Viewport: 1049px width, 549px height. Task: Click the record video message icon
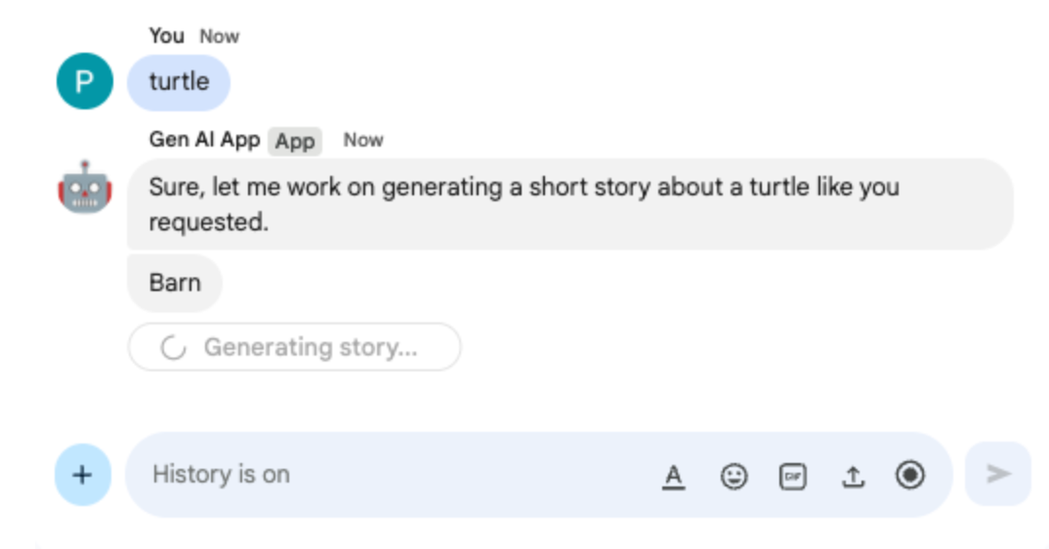910,475
